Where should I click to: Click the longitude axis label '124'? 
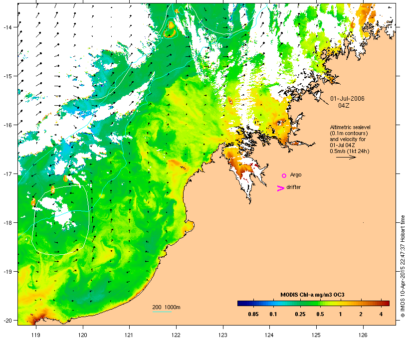tap(270, 335)
